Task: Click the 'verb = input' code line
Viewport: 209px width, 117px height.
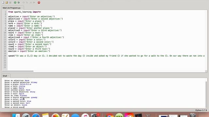Action: click(x=25, y=23)
